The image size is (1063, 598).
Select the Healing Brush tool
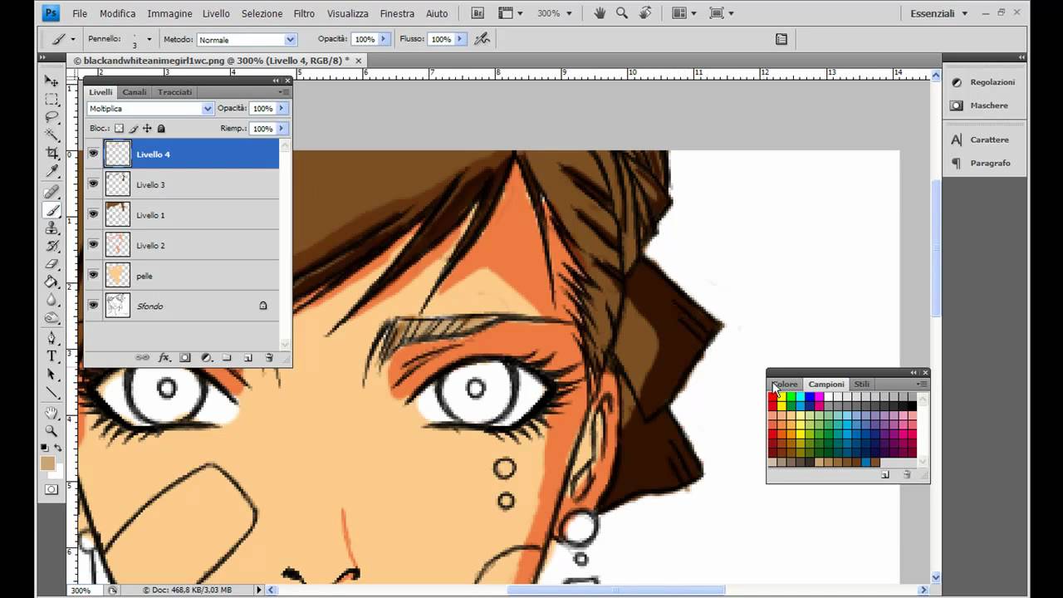[x=51, y=193]
